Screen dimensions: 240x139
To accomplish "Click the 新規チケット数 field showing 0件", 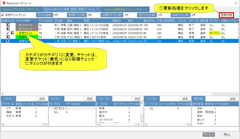I will [x=93, y=15].
